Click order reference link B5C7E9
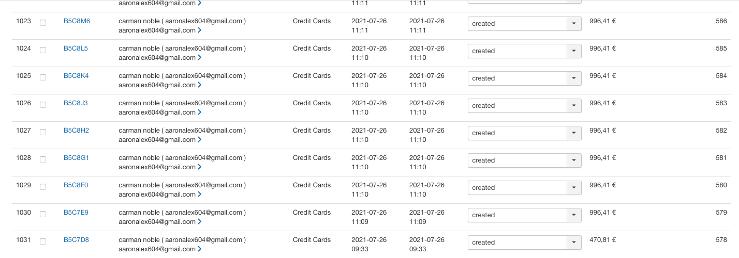 pos(76,213)
